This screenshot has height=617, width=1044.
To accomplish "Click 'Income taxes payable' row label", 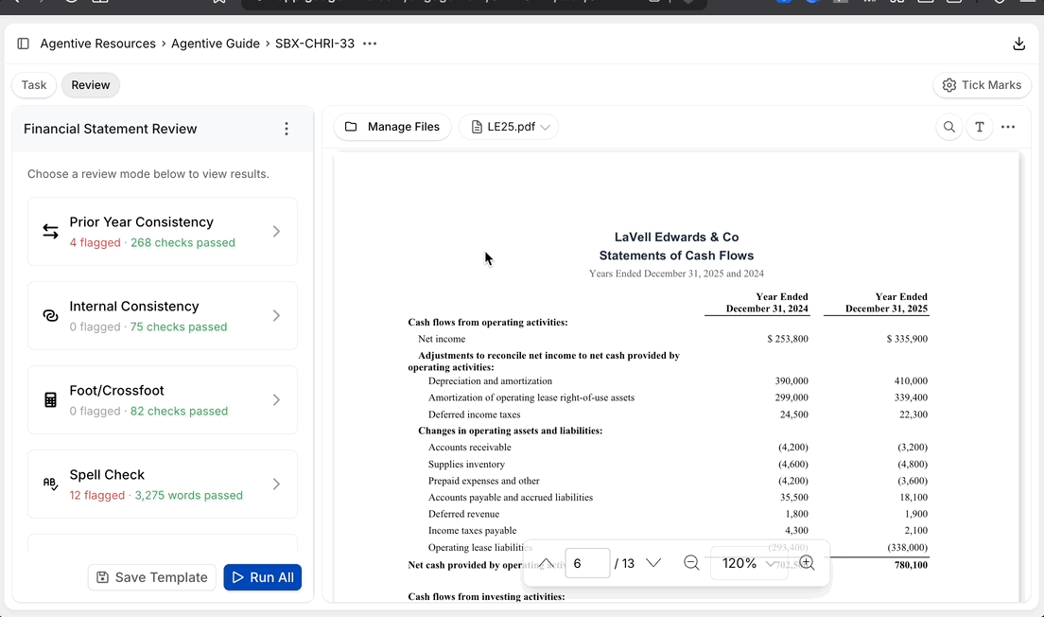I will click(472, 530).
